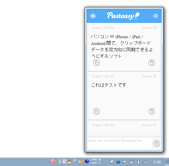The width and height of the screenshot is (169, 166).
Task: Show hidden tray icons arrow
Action: pyautogui.click(x=105, y=162)
